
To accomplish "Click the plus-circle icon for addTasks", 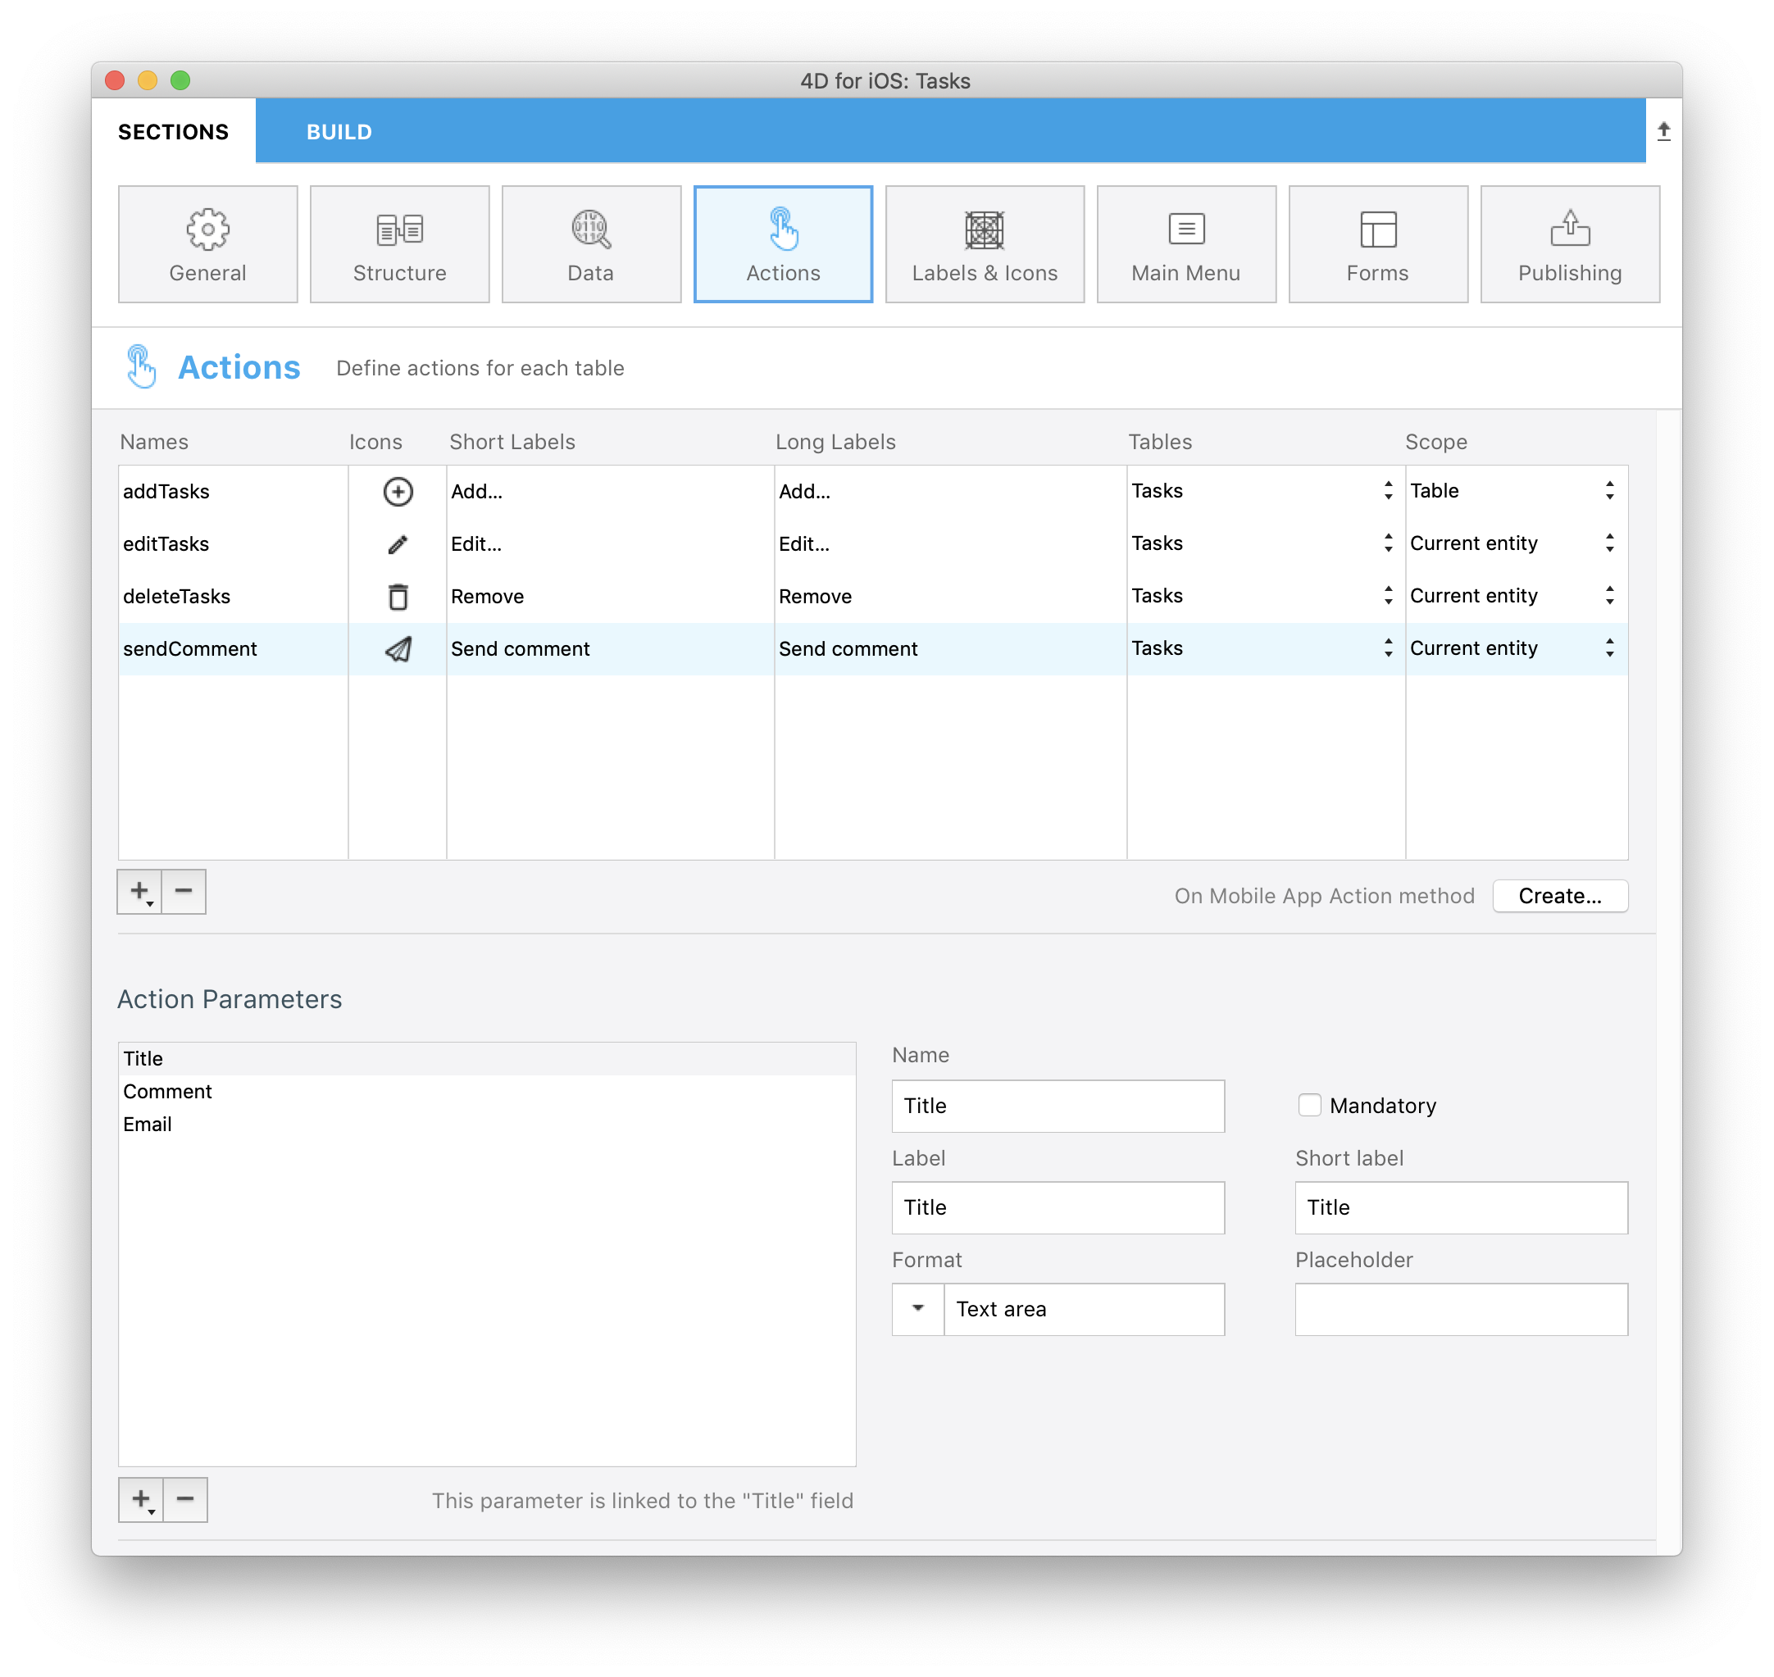I will pos(398,492).
